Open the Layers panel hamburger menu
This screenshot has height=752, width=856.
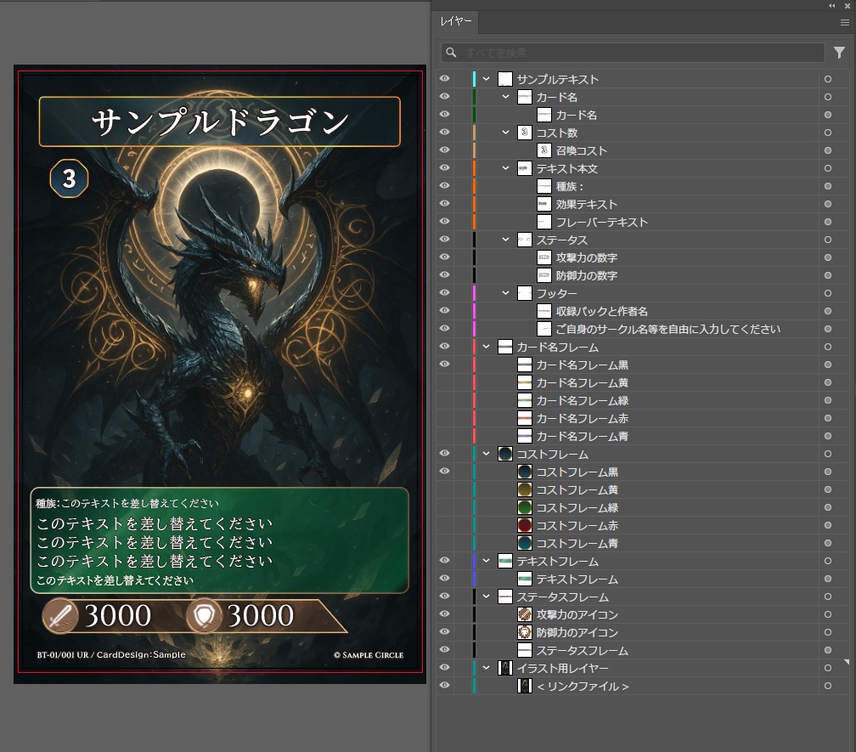844,23
